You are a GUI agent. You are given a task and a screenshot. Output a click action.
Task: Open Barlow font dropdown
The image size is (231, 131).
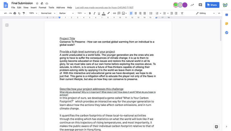coord(66,13)
